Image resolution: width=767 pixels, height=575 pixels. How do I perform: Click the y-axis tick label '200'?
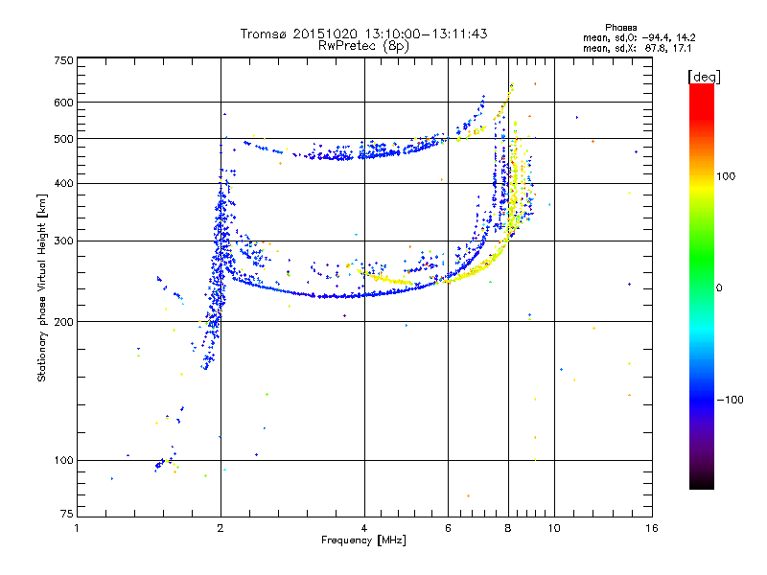tap(64, 322)
